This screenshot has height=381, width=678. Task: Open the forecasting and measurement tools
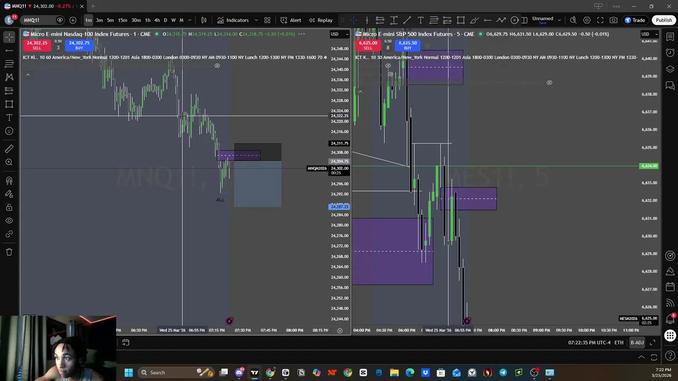(x=9, y=90)
